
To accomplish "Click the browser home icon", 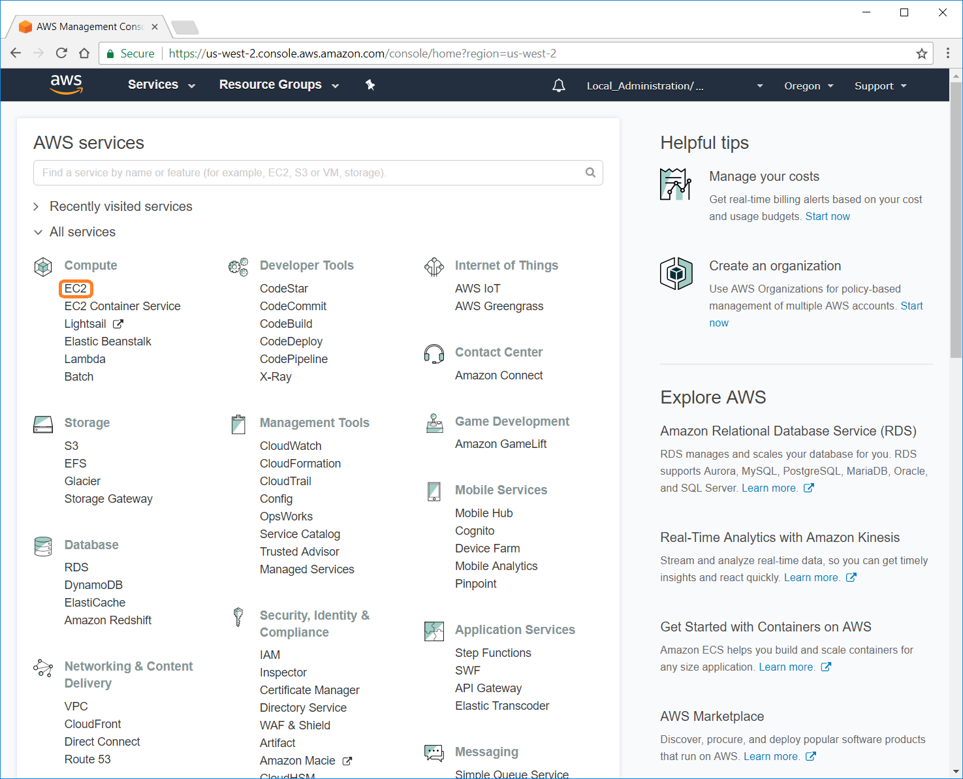I will (x=84, y=54).
